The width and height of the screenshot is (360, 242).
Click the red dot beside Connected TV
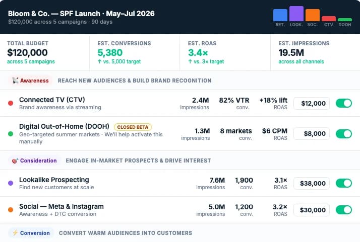(11, 103)
